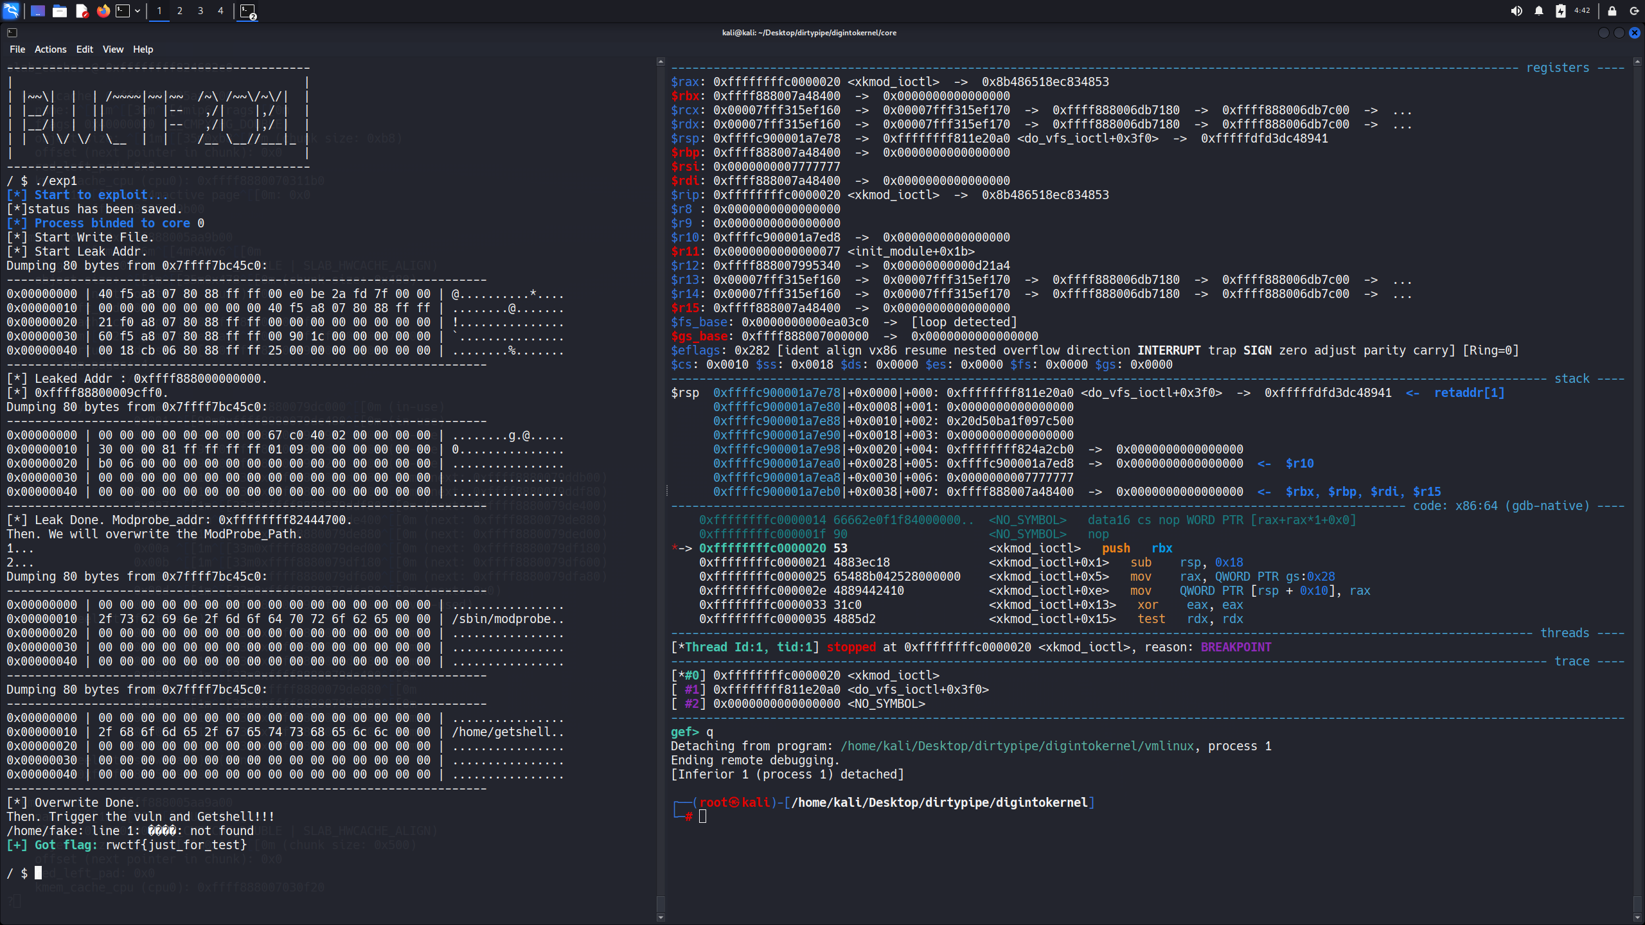Screen dimensions: 1645x925
Task: Click the 'threads' section heading
Action: click(x=1565, y=633)
